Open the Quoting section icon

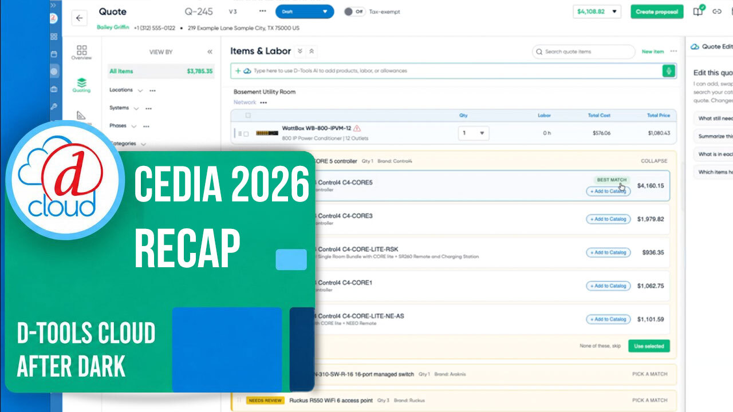pyautogui.click(x=81, y=85)
